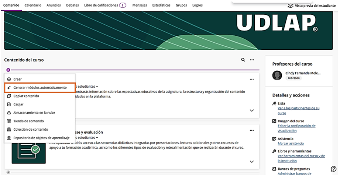Click the Asistencia icon

[x=274, y=139]
